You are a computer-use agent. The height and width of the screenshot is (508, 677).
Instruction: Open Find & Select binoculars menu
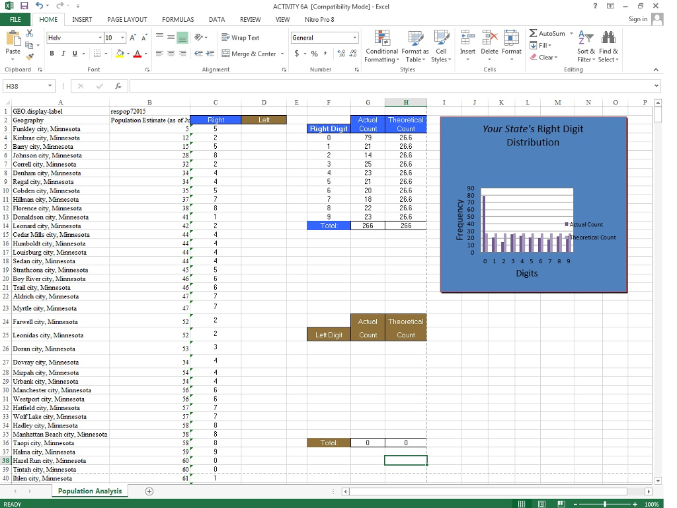tap(608, 46)
